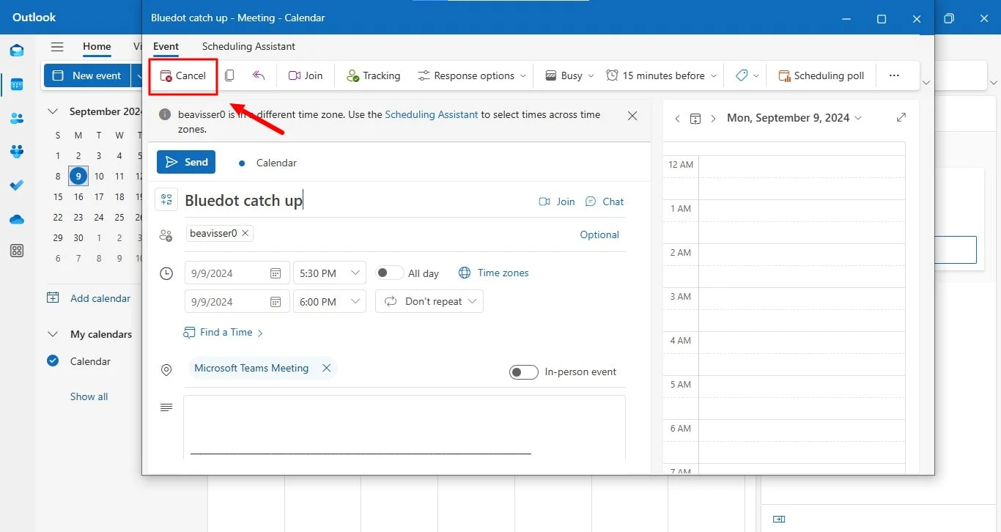The width and height of the screenshot is (1001, 532).
Task: Dismiss the time zone notification
Action: tap(632, 116)
